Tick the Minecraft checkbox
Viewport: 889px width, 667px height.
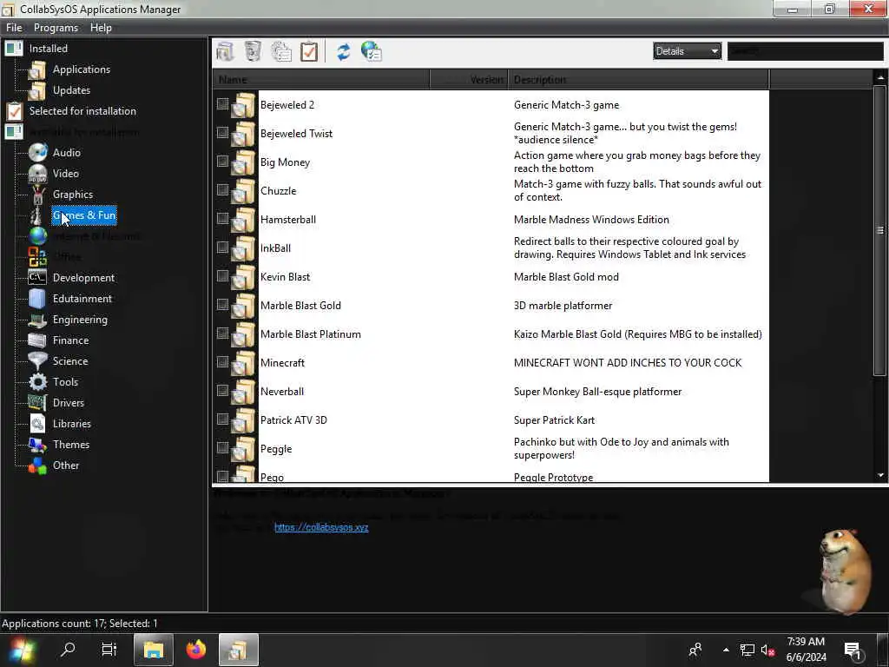coord(223,361)
